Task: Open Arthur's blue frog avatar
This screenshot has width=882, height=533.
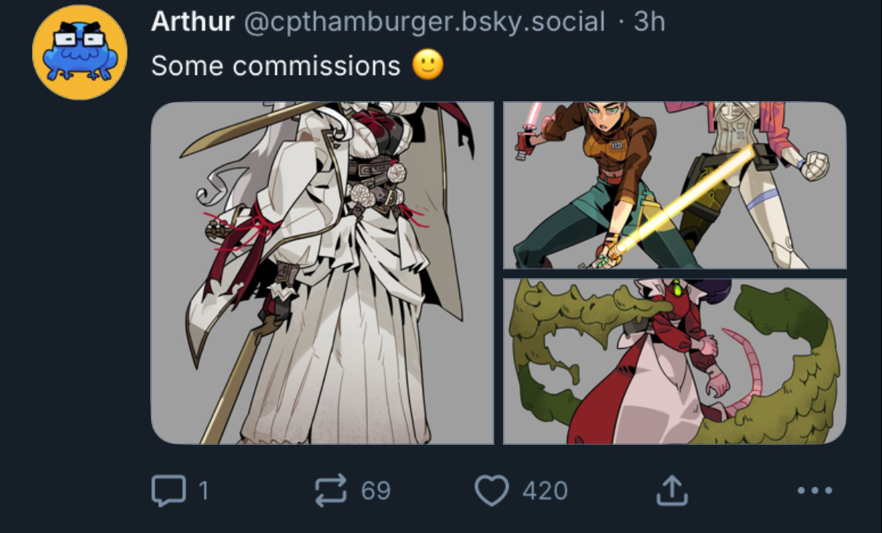Action: pyautogui.click(x=79, y=52)
